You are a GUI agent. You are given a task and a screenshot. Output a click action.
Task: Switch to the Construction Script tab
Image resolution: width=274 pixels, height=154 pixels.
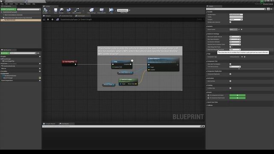click(x=66, y=16)
